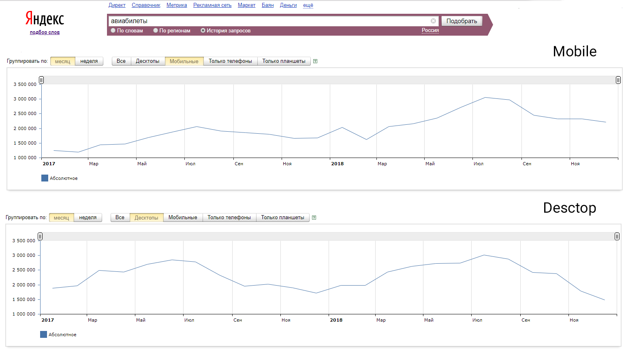Open the "подбор слов" link under logo

[45, 32]
